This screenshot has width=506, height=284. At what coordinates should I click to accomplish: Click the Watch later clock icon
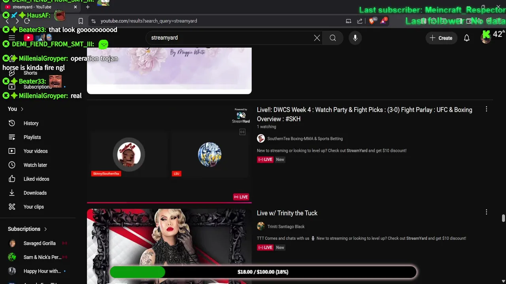(12, 165)
